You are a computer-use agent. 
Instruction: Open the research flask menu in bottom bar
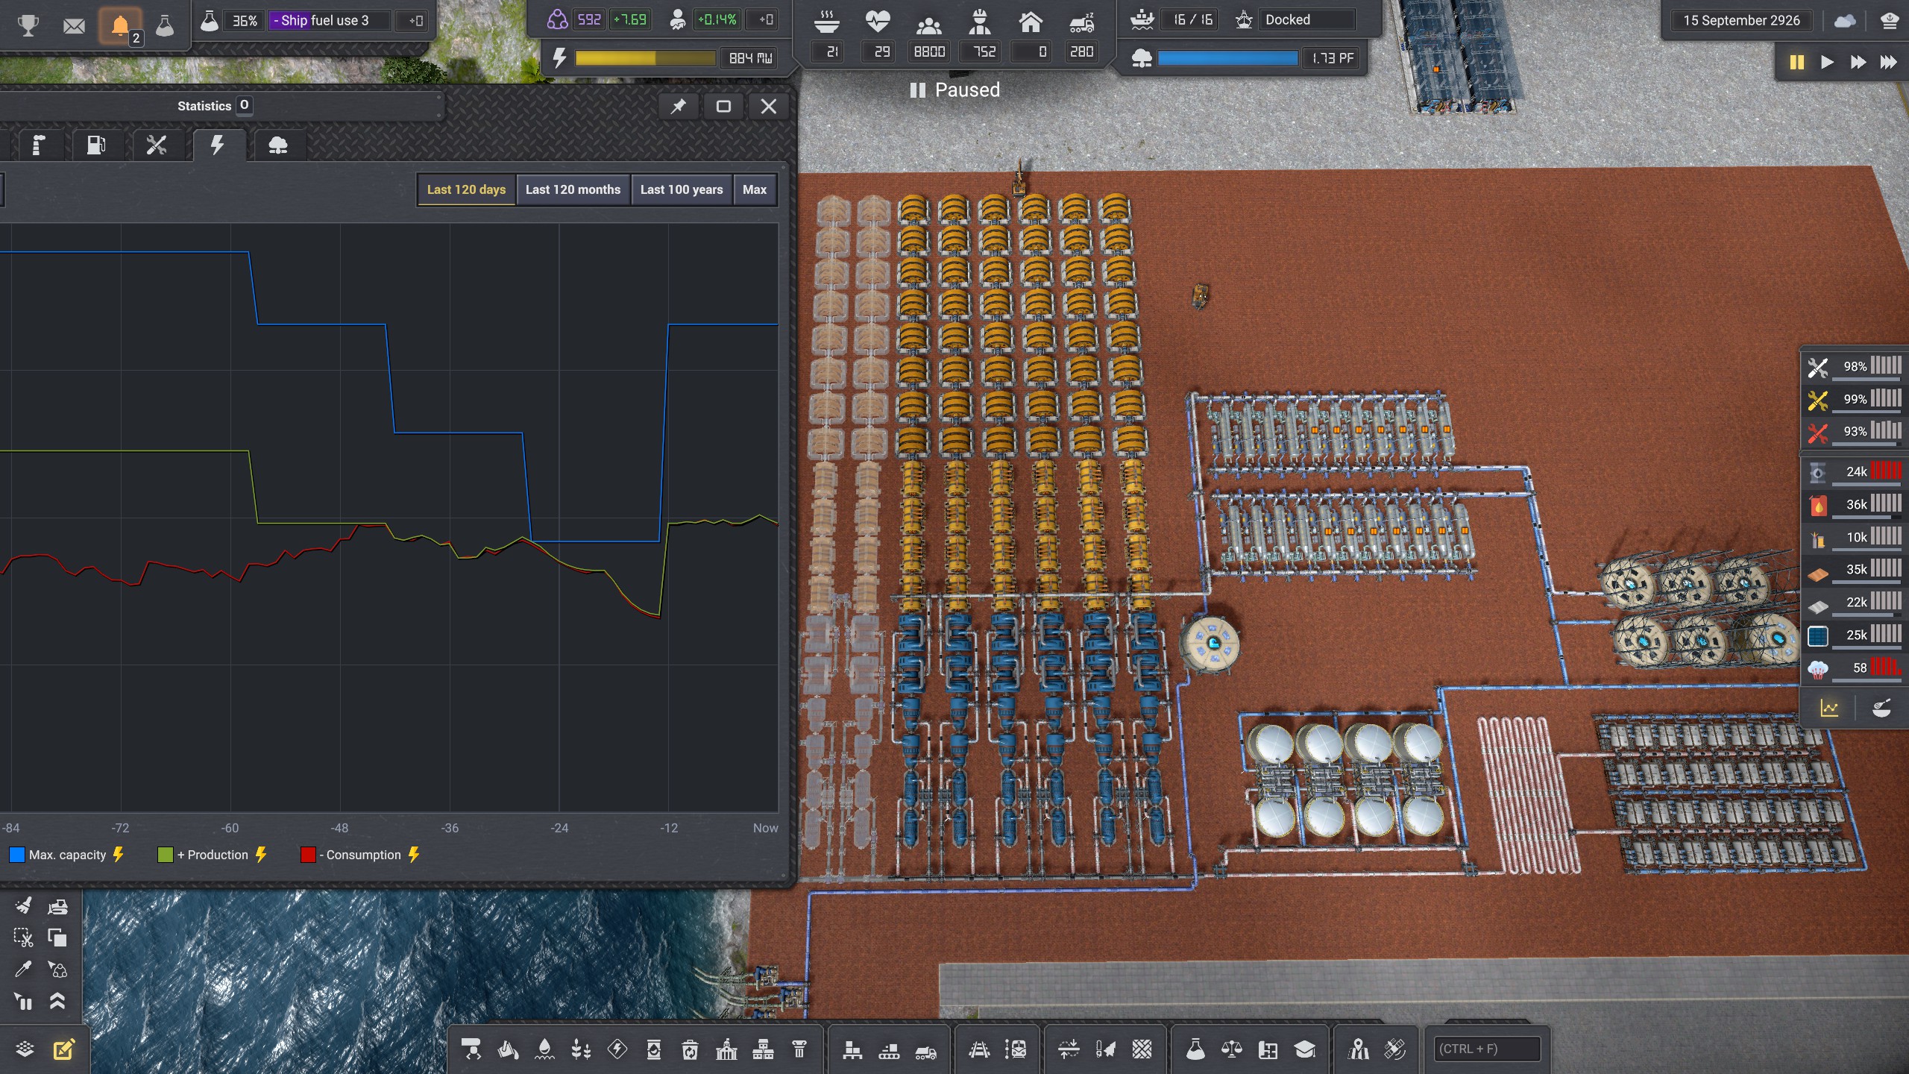pos(1195,1049)
